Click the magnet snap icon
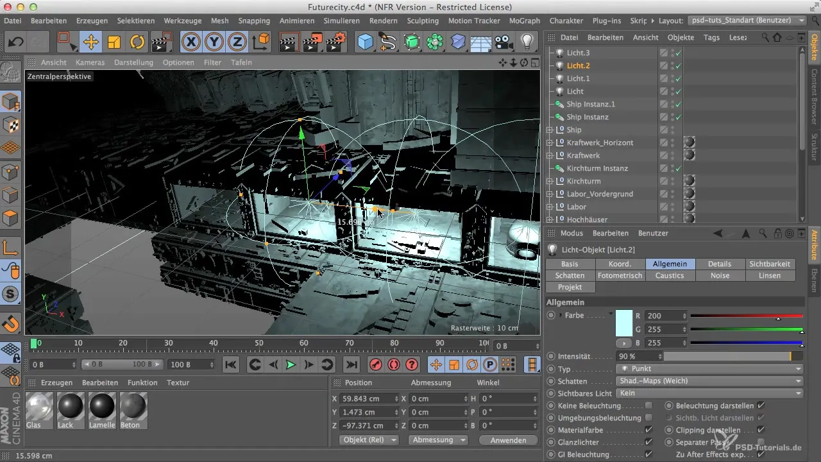 coord(11,323)
